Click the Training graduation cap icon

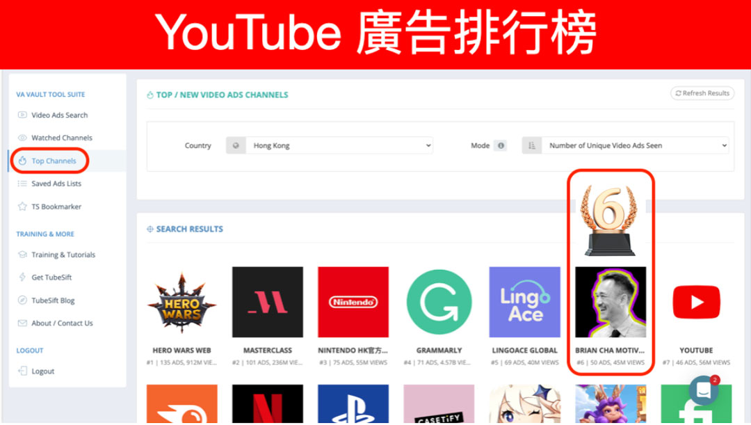(22, 254)
